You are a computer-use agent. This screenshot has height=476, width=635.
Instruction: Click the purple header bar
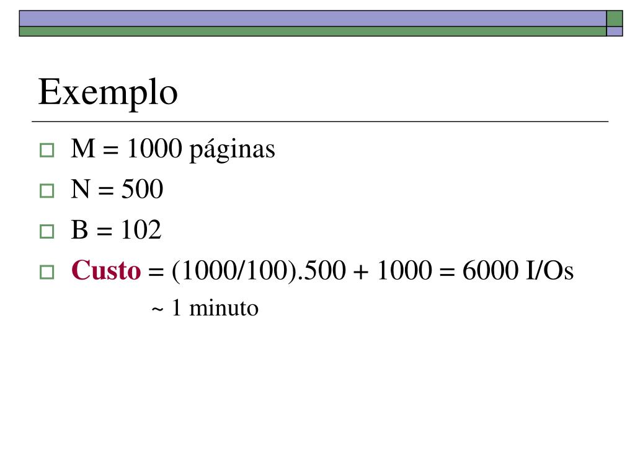pyautogui.click(x=313, y=19)
